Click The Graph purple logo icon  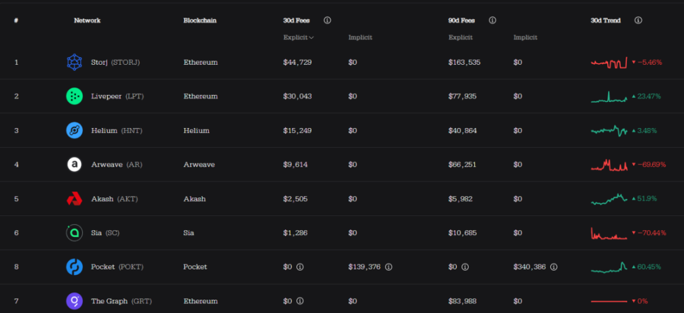click(x=75, y=301)
